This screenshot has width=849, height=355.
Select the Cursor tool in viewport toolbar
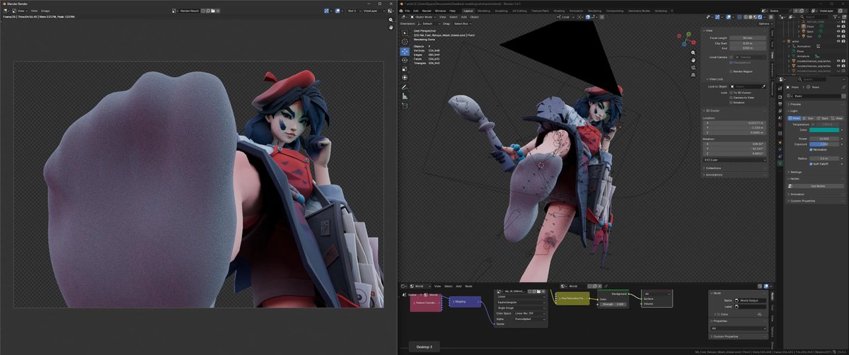(x=404, y=42)
